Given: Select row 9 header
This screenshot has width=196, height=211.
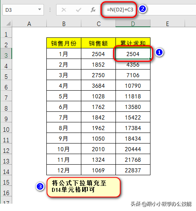Looking at the screenshot, I should (x=6, y=117).
